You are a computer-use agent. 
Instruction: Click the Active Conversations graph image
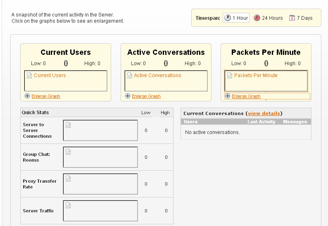tap(166, 81)
